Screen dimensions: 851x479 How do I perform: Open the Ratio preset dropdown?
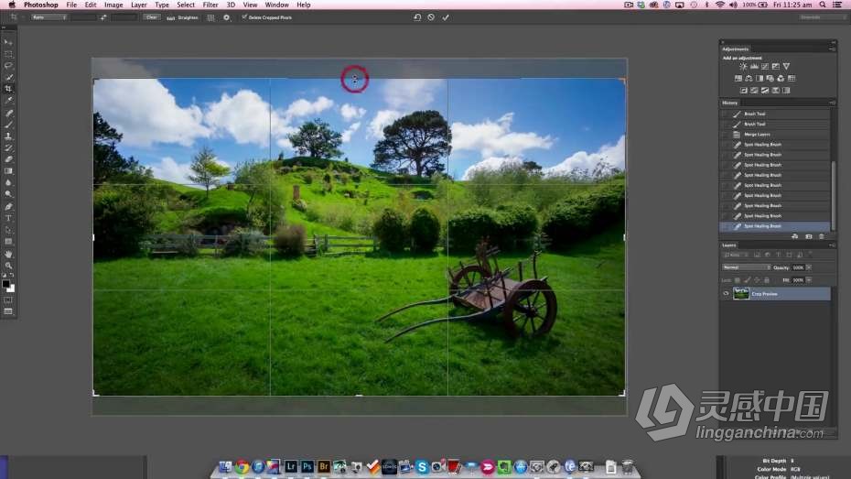point(48,17)
